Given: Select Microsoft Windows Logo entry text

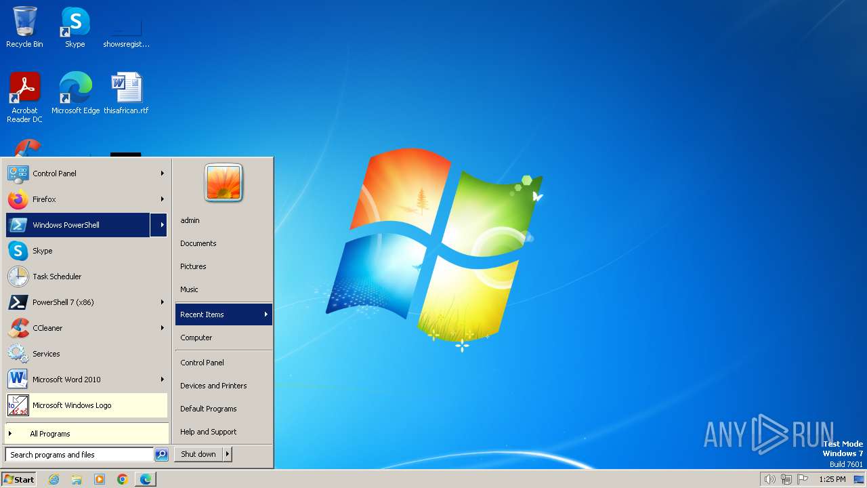Looking at the screenshot, I should (x=72, y=405).
